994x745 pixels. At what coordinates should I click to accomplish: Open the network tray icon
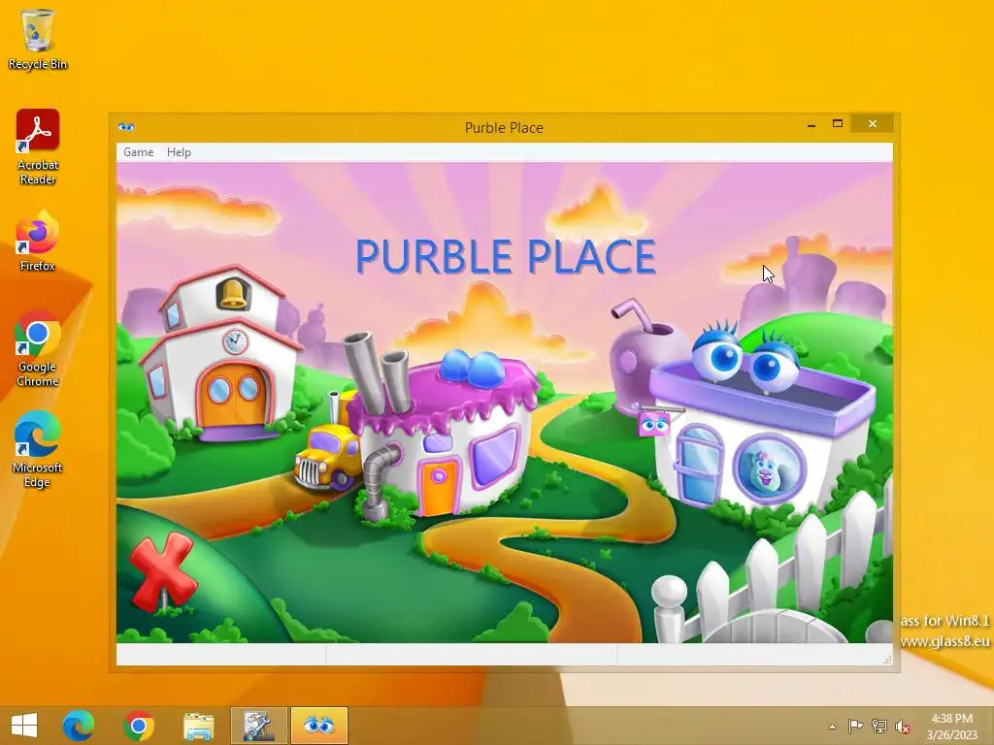click(x=879, y=727)
